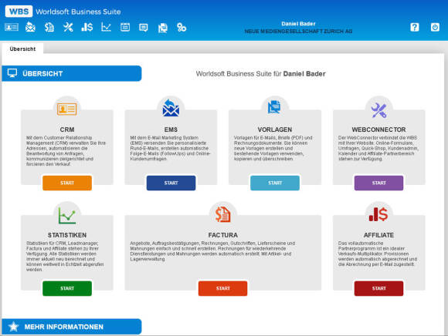The width and height of the screenshot is (448, 336).
Task: Open the help question mark icon
Action: 415,28
